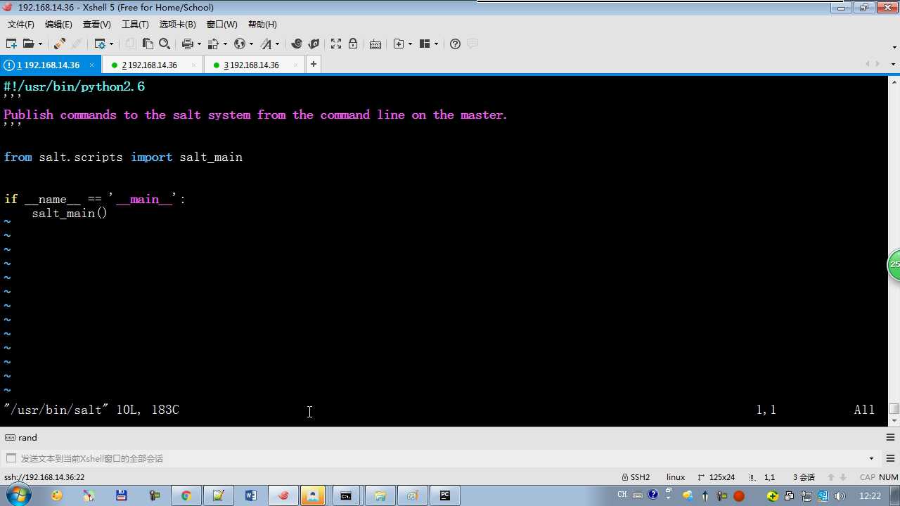The width and height of the screenshot is (900, 506).
Task: Open the 选项卡(B) menu
Action: click(178, 24)
